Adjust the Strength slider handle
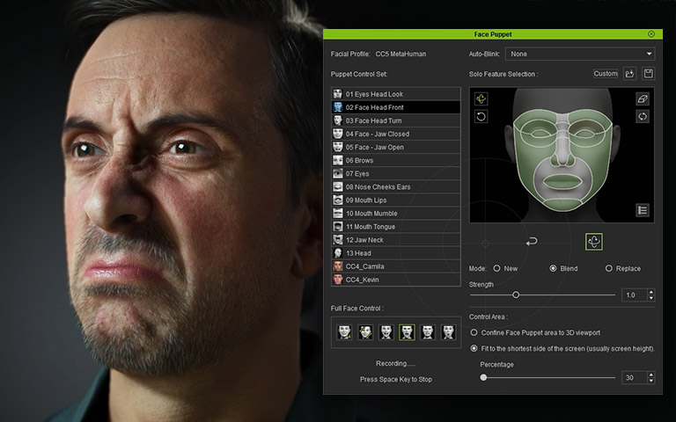The image size is (676, 422). pyautogui.click(x=516, y=295)
